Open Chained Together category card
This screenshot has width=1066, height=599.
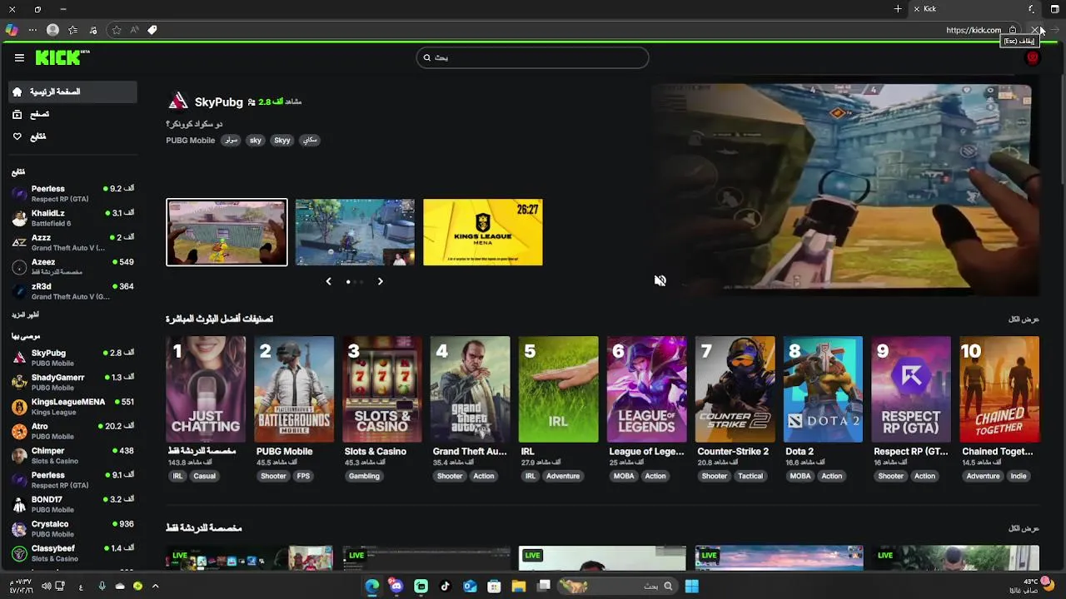999,389
